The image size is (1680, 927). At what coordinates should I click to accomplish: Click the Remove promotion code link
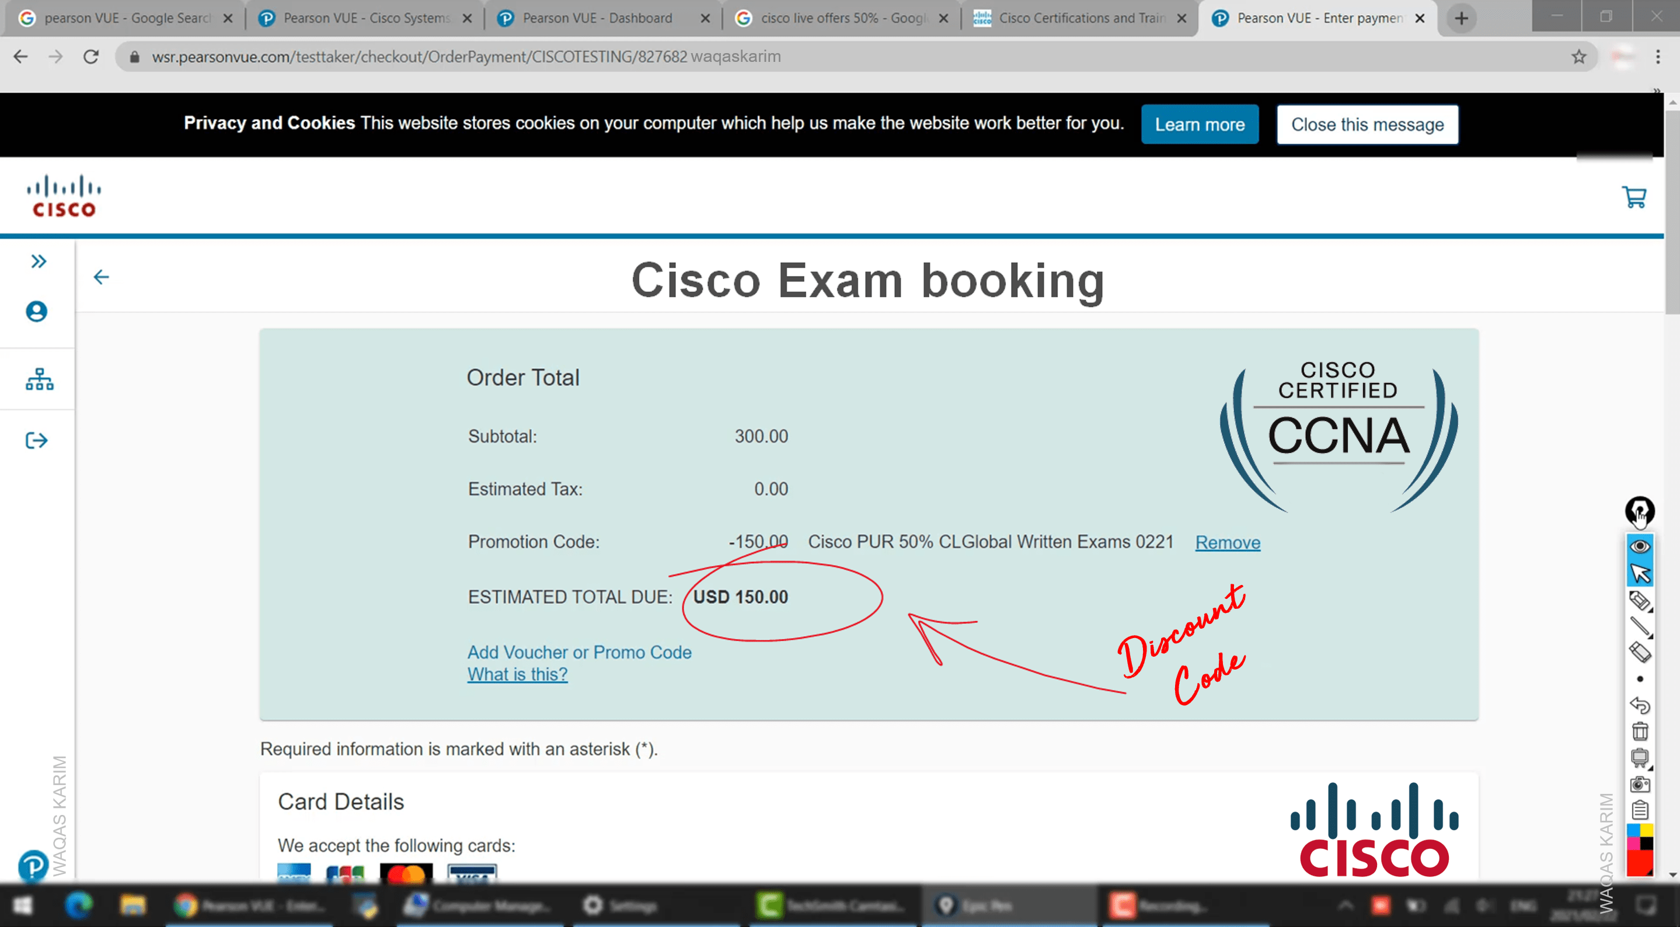click(1227, 543)
